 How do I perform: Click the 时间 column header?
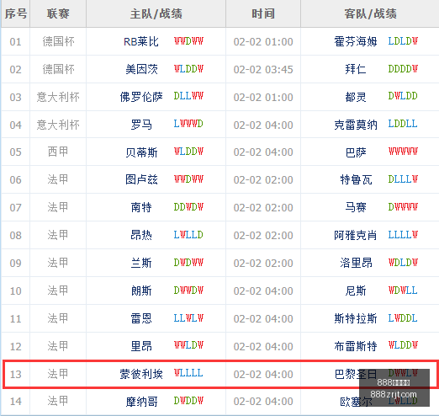pos(263,13)
